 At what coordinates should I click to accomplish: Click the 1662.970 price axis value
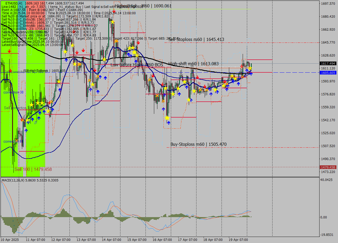pos(328,29)
